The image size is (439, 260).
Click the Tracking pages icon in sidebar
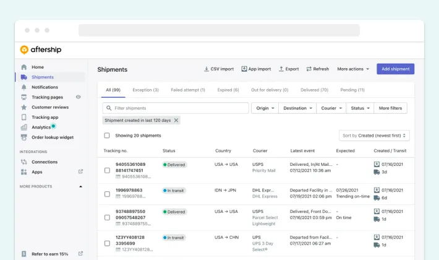(23, 97)
